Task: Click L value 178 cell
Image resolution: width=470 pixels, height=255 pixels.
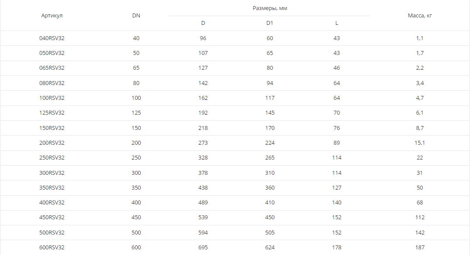Action: pyautogui.click(x=337, y=248)
